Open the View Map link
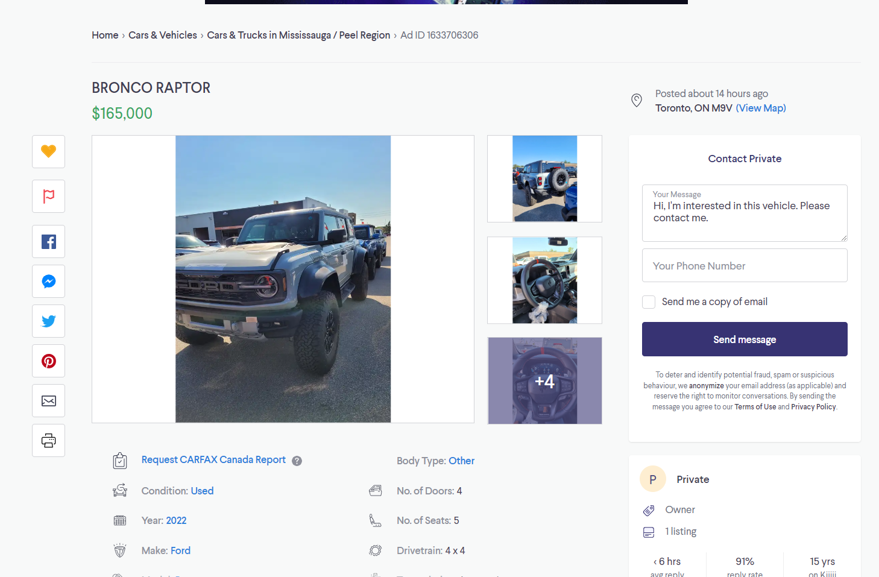 coord(761,108)
